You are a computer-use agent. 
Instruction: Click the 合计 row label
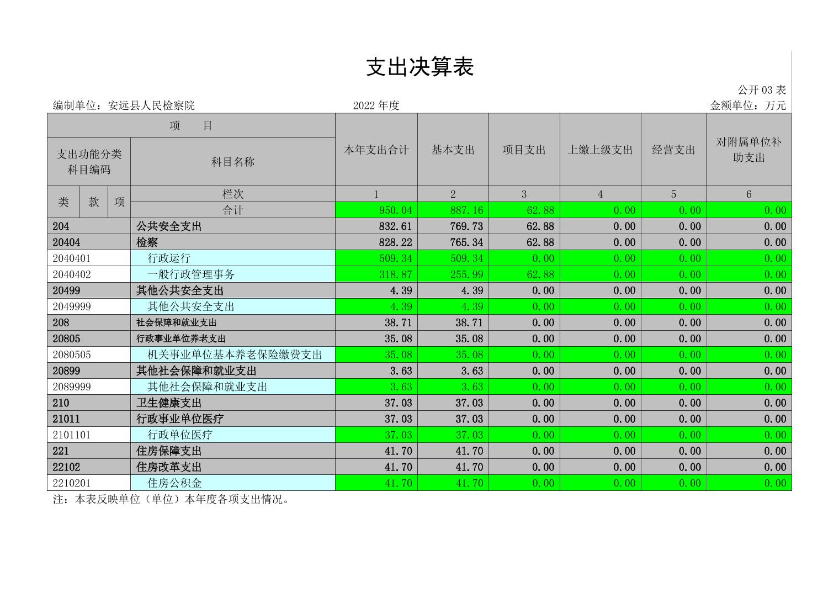tap(233, 210)
